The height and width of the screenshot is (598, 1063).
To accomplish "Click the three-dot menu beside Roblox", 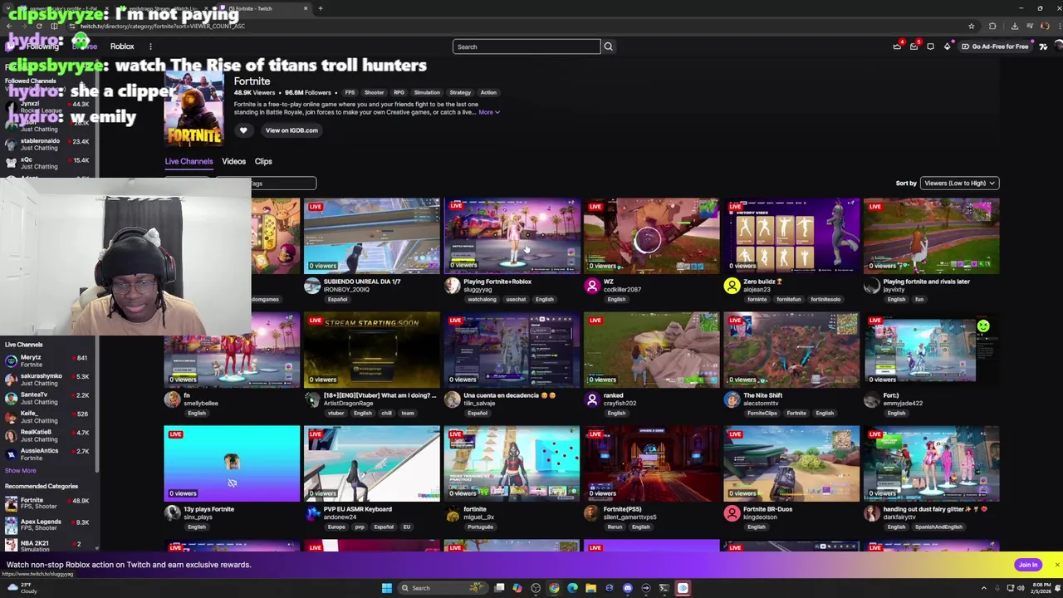I will click(150, 47).
